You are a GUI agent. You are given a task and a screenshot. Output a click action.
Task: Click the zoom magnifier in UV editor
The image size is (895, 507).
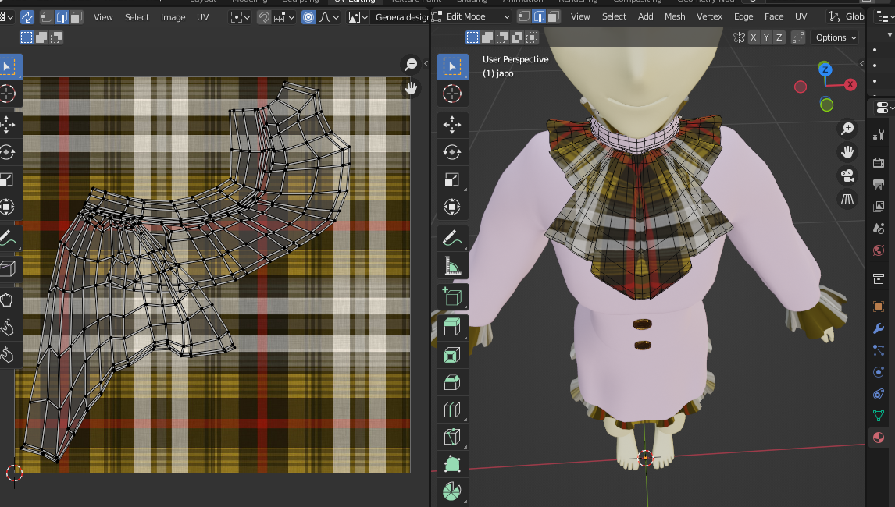[x=411, y=65]
